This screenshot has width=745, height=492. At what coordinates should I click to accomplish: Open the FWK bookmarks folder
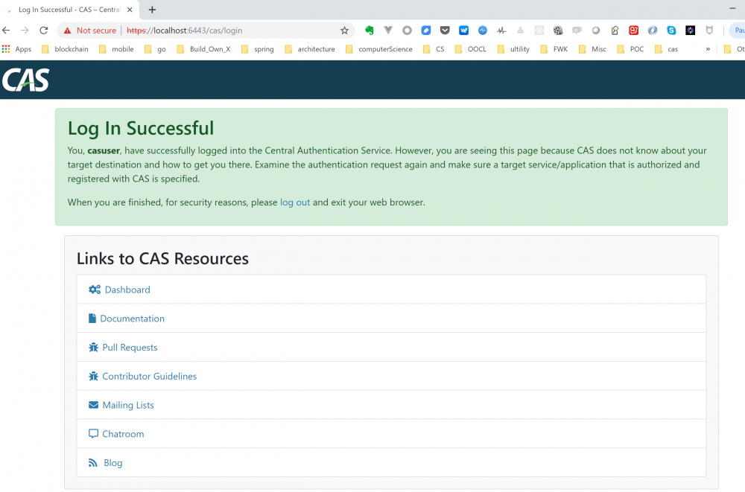(x=554, y=49)
